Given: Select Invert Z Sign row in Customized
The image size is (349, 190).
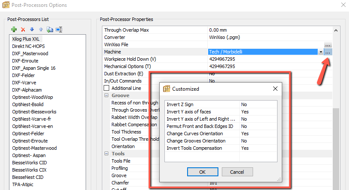Looking at the screenshot, I should [221, 104].
